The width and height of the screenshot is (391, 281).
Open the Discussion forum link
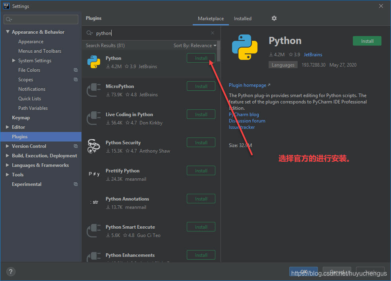(247, 121)
